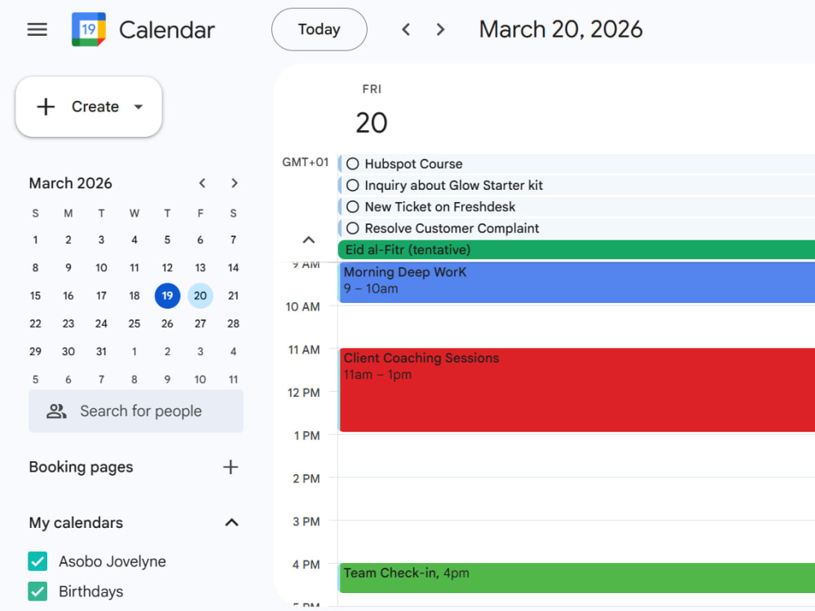This screenshot has width=815, height=611.
Task: Select March 21 in mini calendar
Action: (233, 296)
